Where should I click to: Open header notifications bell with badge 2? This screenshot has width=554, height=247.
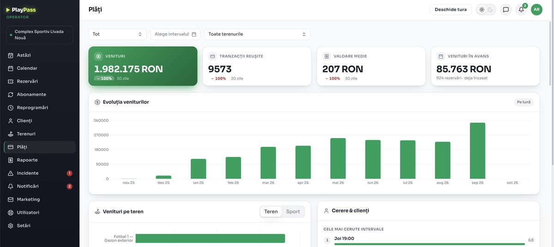point(521,10)
